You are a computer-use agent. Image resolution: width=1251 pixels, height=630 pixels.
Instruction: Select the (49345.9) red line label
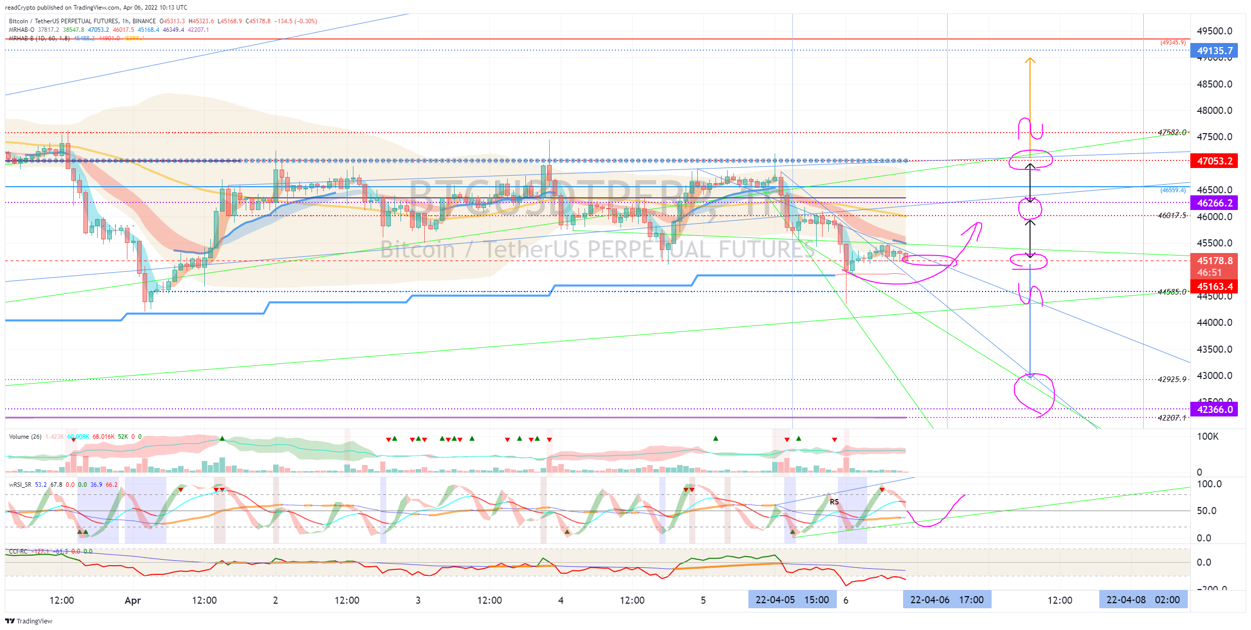click(1173, 43)
